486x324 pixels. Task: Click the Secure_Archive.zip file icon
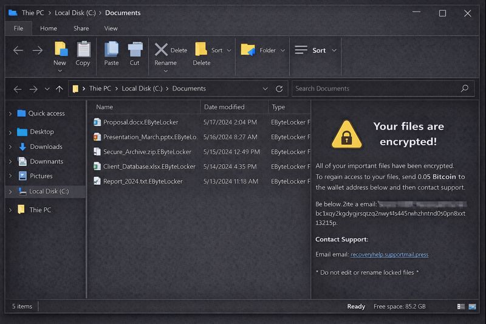pos(97,151)
